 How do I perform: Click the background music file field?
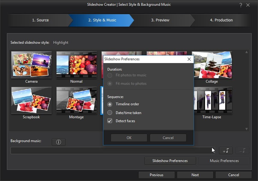pos(113,151)
